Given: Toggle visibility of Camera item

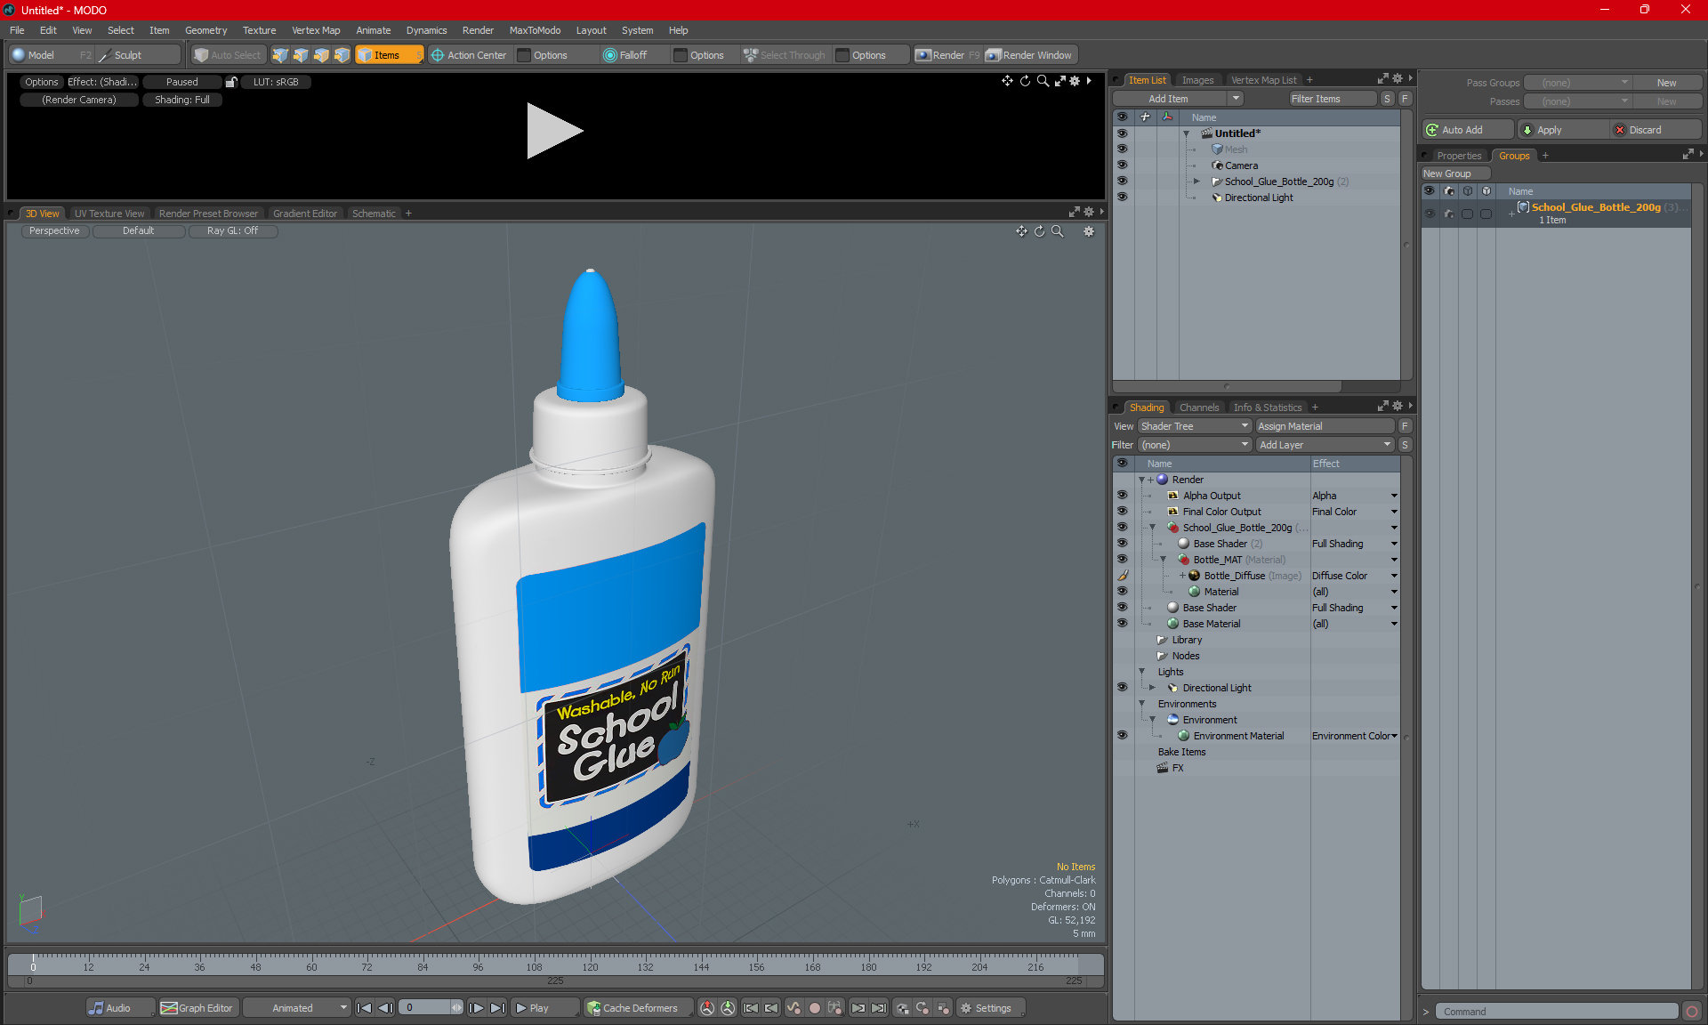Looking at the screenshot, I should [1122, 165].
